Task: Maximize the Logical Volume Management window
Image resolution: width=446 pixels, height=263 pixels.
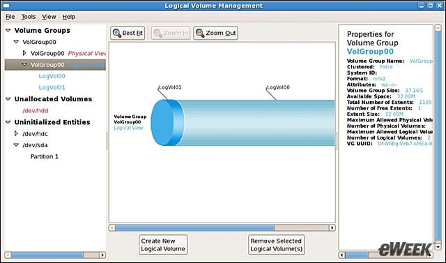Action: click(x=431, y=6)
